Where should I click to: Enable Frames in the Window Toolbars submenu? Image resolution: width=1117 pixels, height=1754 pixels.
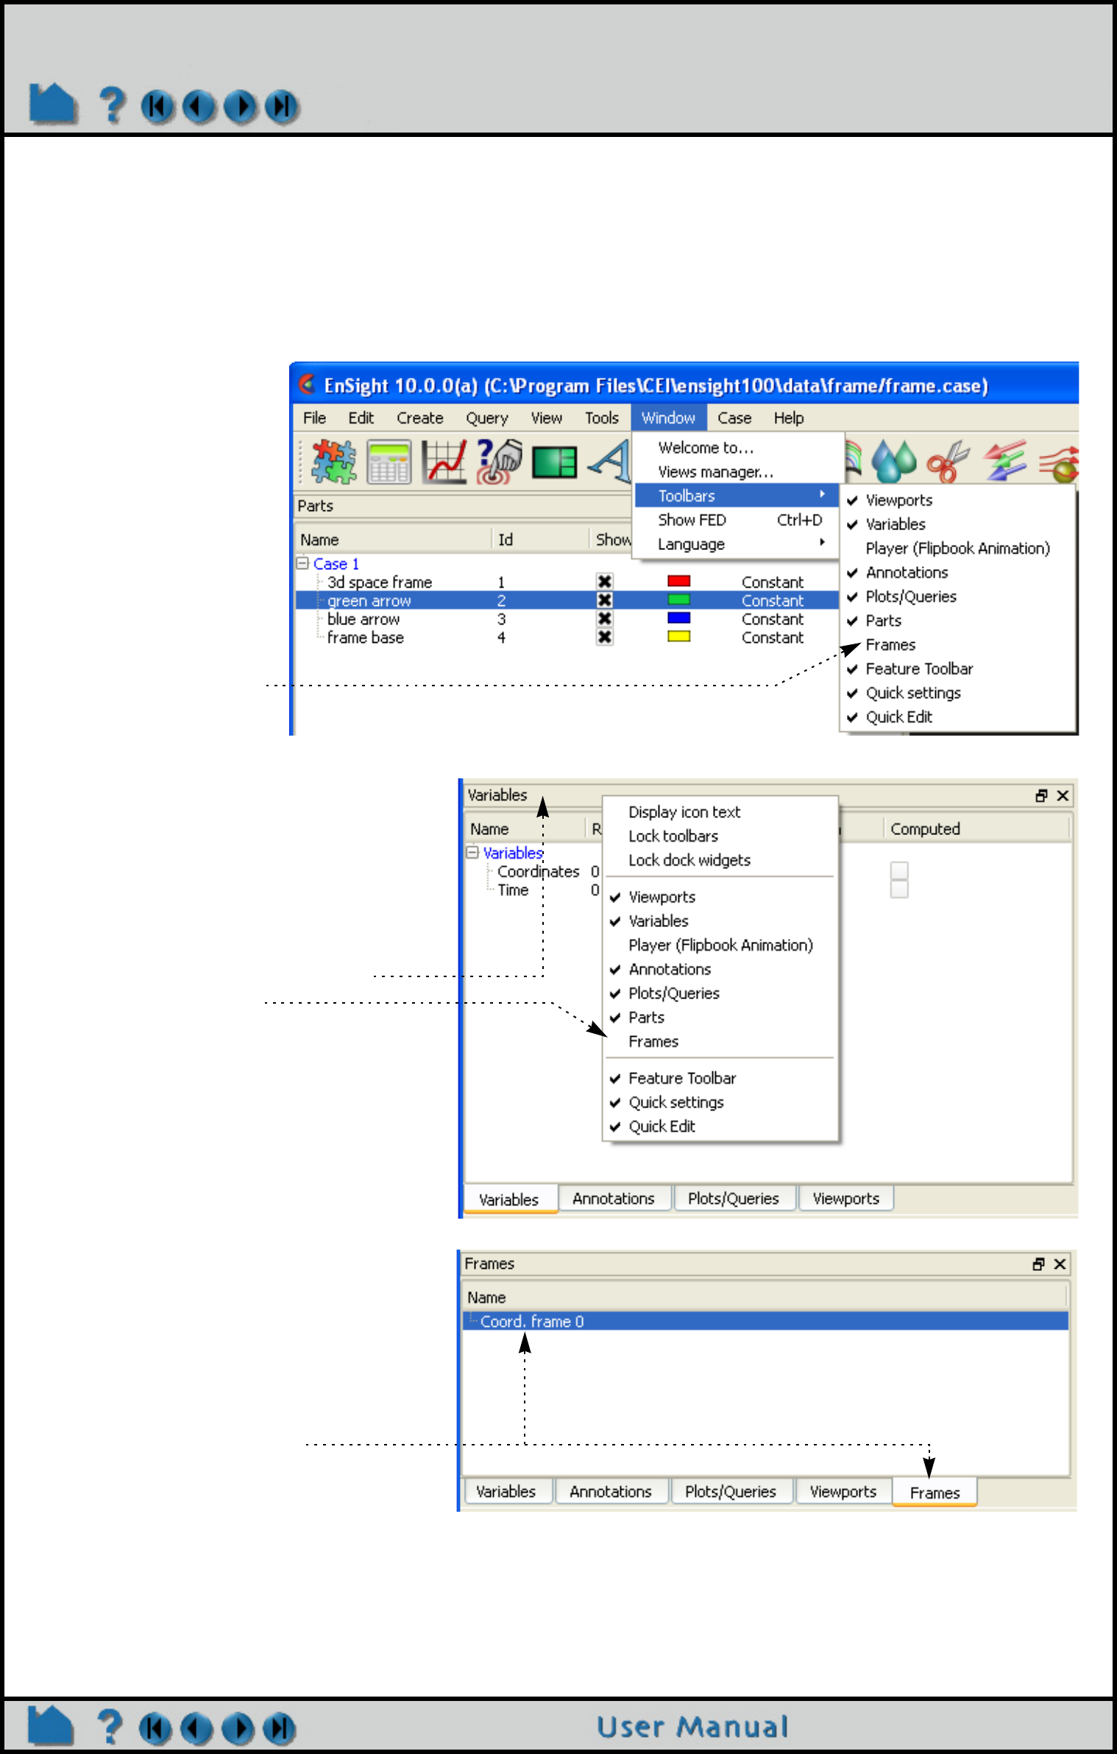[957, 644]
